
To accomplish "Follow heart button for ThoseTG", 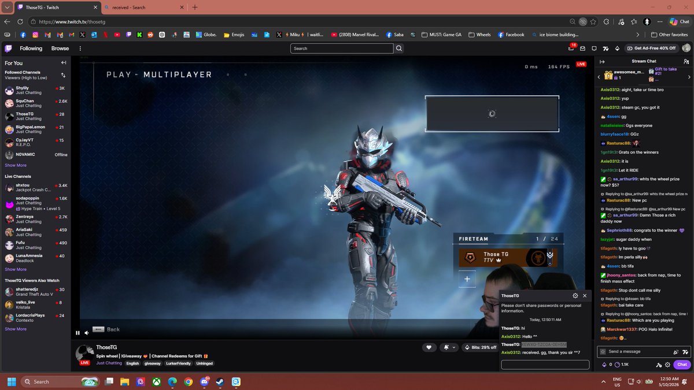I will point(429,347).
